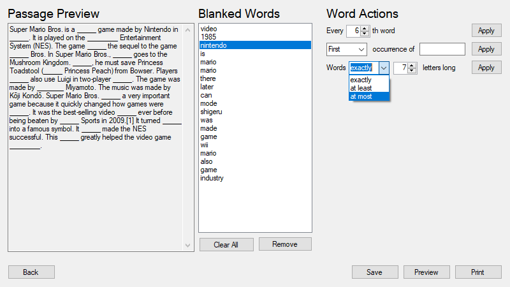Select 'wii' in the Blanked Words list
This screenshot has height=287, width=510.
[255, 145]
